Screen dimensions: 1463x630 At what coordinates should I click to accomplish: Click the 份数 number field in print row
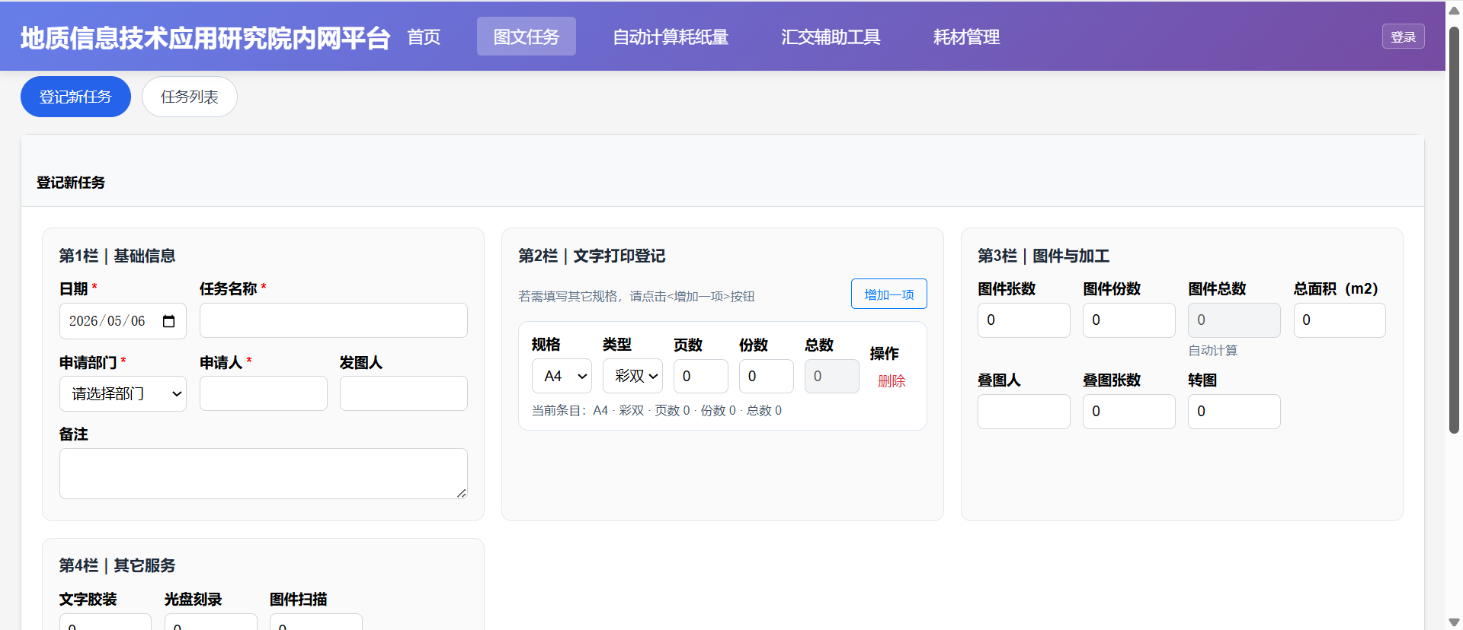[x=767, y=376]
